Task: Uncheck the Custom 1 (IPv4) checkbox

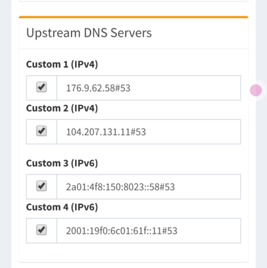Action: click(x=42, y=87)
